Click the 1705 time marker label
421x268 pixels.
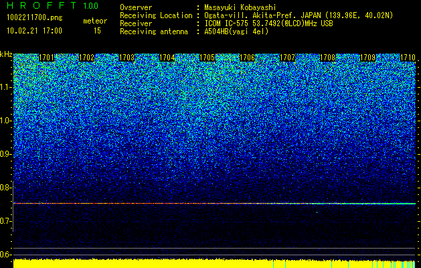207,58
